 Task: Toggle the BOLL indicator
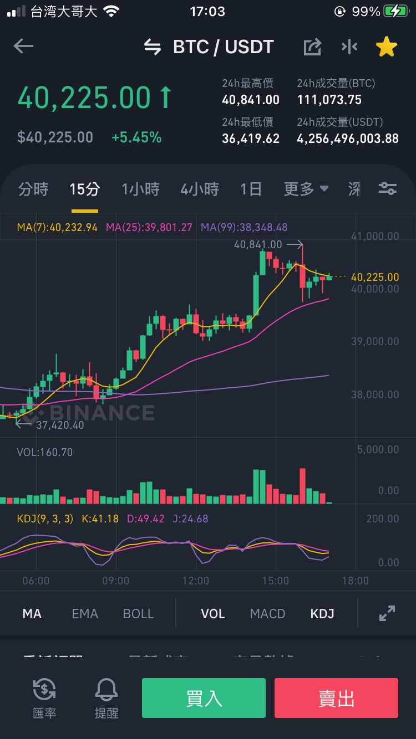point(138,614)
